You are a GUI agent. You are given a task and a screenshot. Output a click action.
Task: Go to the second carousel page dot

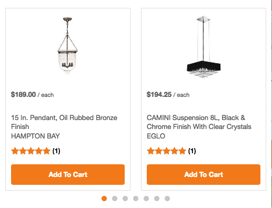(115, 199)
